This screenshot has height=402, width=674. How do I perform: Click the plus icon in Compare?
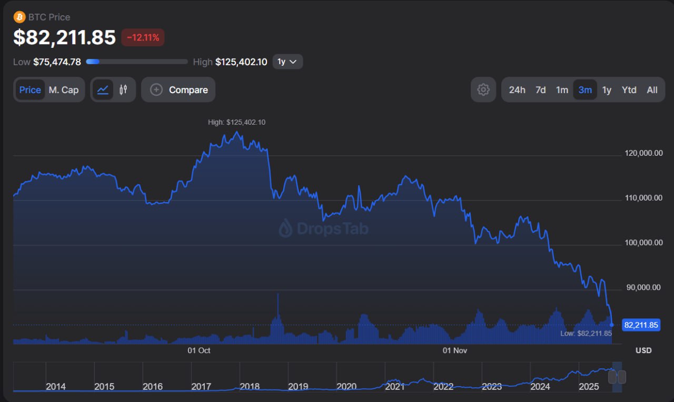pyautogui.click(x=156, y=90)
